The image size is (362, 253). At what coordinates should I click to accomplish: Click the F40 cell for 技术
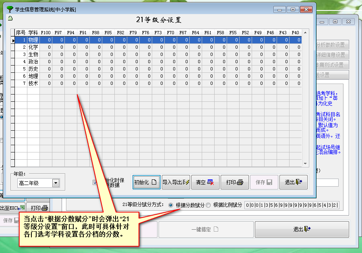click(295, 83)
